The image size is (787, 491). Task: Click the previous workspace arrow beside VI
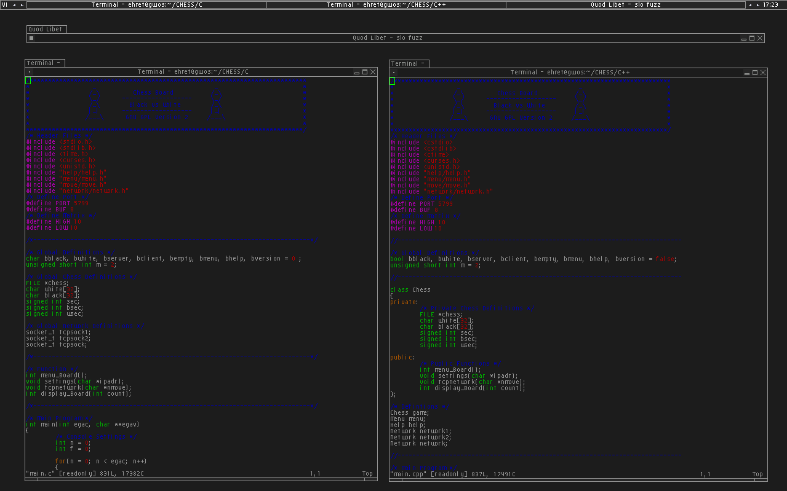point(14,5)
